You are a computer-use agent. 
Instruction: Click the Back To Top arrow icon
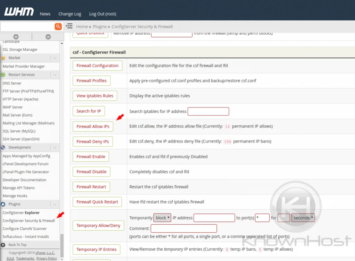tap(3, 245)
